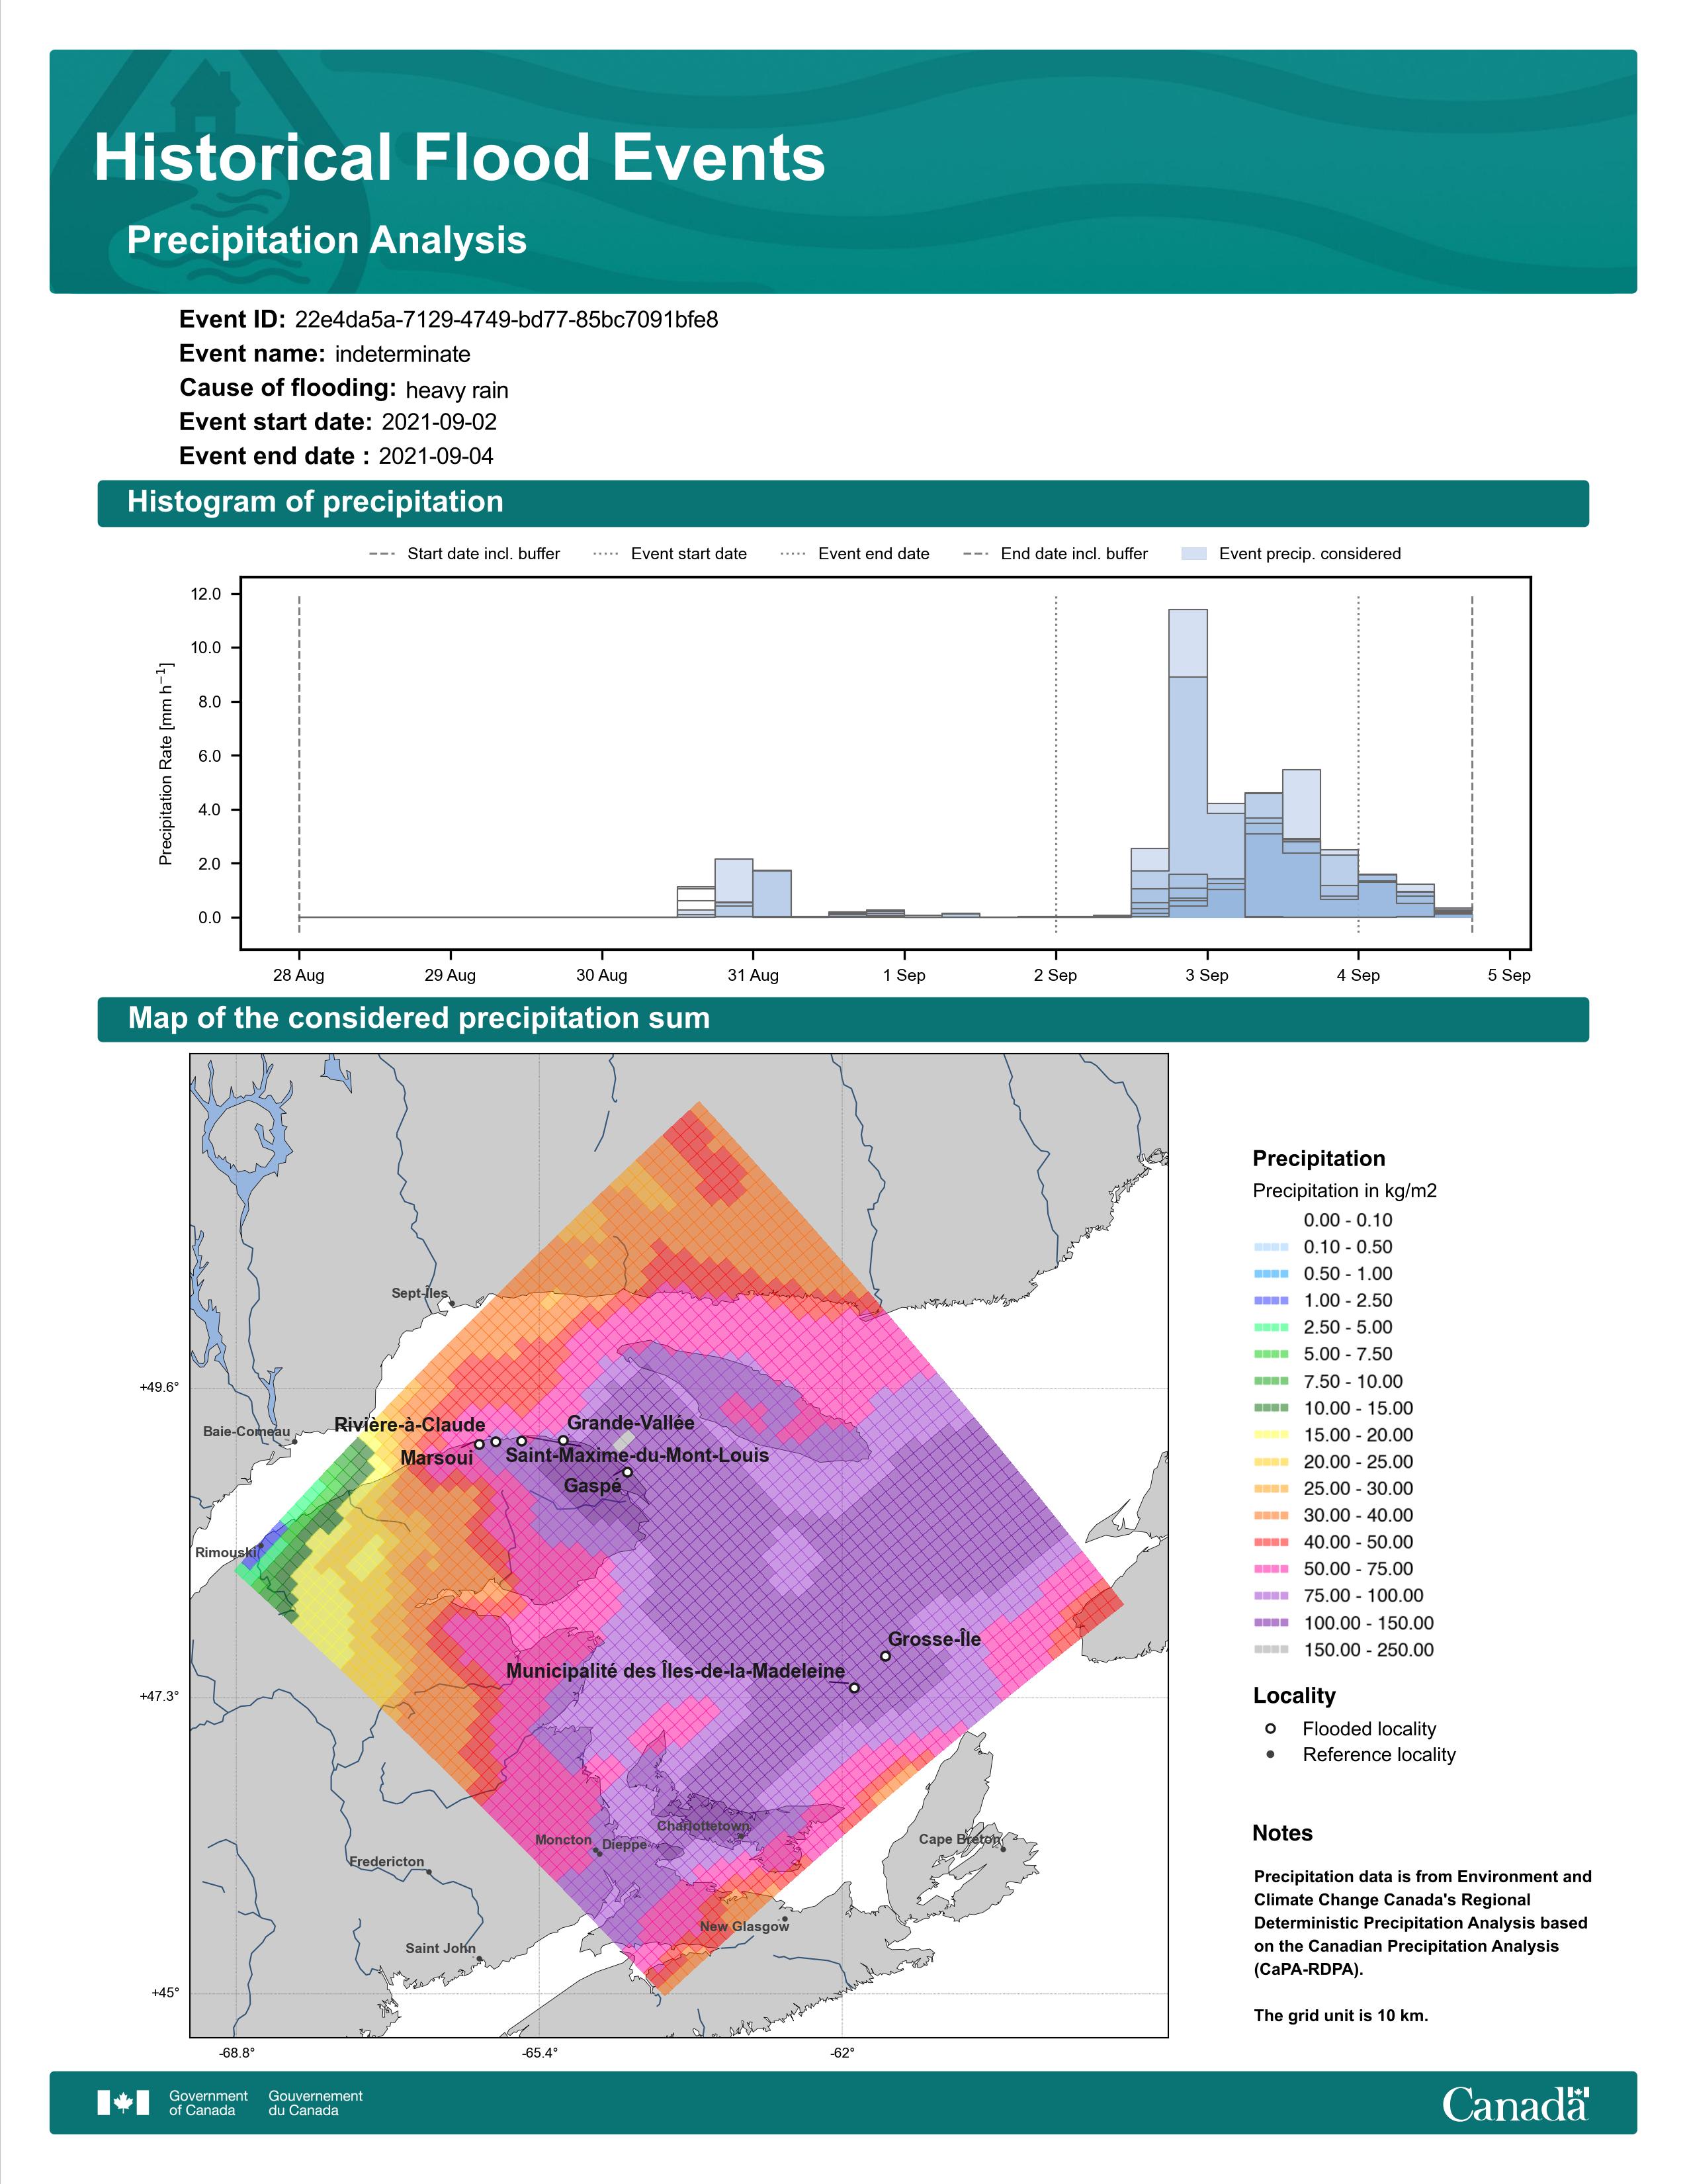Click the Event end date legend entry
1687x2184 pixels.
pos(855,554)
